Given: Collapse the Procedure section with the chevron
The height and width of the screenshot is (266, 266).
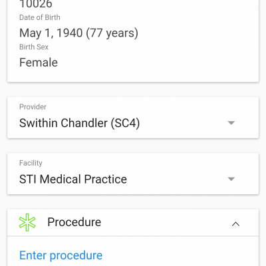Looking at the screenshot, I should 235,224.
